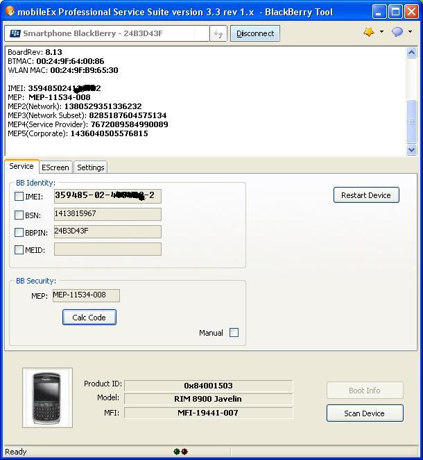Click the MEP2(Network) code line
The width and height of the screenshot is (423, 460).
pos(75,106)
